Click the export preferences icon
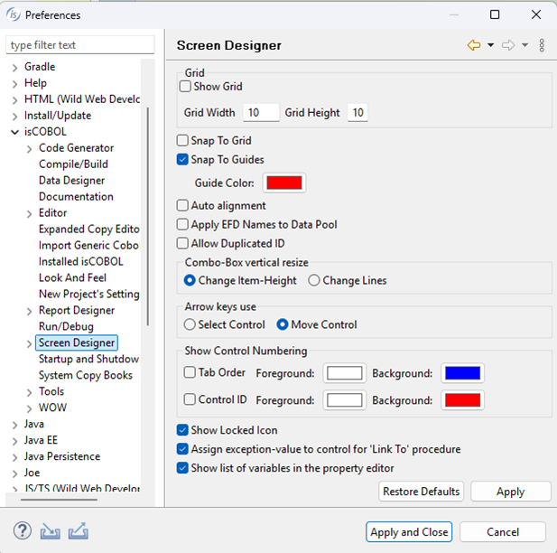This screenshot has width=557, height=553. [x=78, y=531]
